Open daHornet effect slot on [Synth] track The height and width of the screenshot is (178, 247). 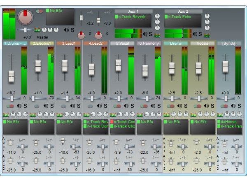point(229,122)
